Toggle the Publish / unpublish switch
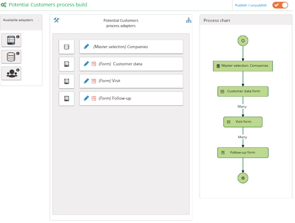Screen dimensions: 295x223 [x=280, y=5]
